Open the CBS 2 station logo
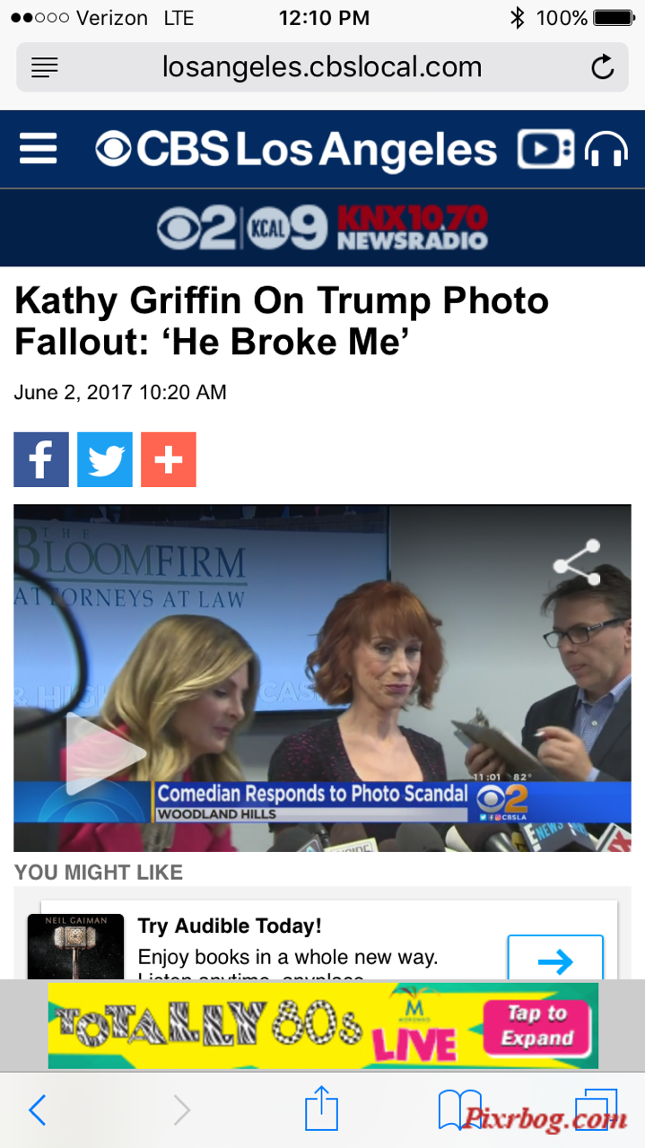645x1148 pixels. [x=196, y=229]
